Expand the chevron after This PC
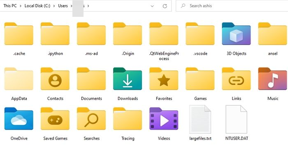Screen dimensions: 288x149 (21, 6)
